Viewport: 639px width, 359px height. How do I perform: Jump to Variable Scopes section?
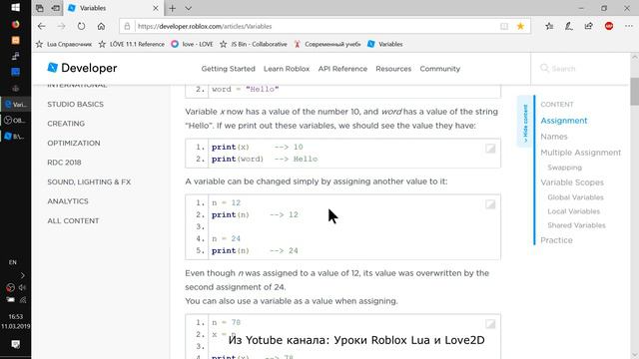(x=572, y=182)
